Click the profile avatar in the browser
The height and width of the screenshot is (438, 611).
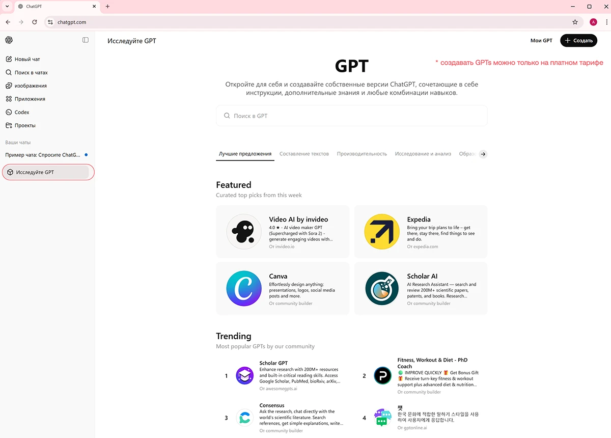coord(593,22)
